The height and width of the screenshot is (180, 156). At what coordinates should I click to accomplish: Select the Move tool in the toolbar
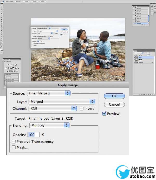pos(1,6)
